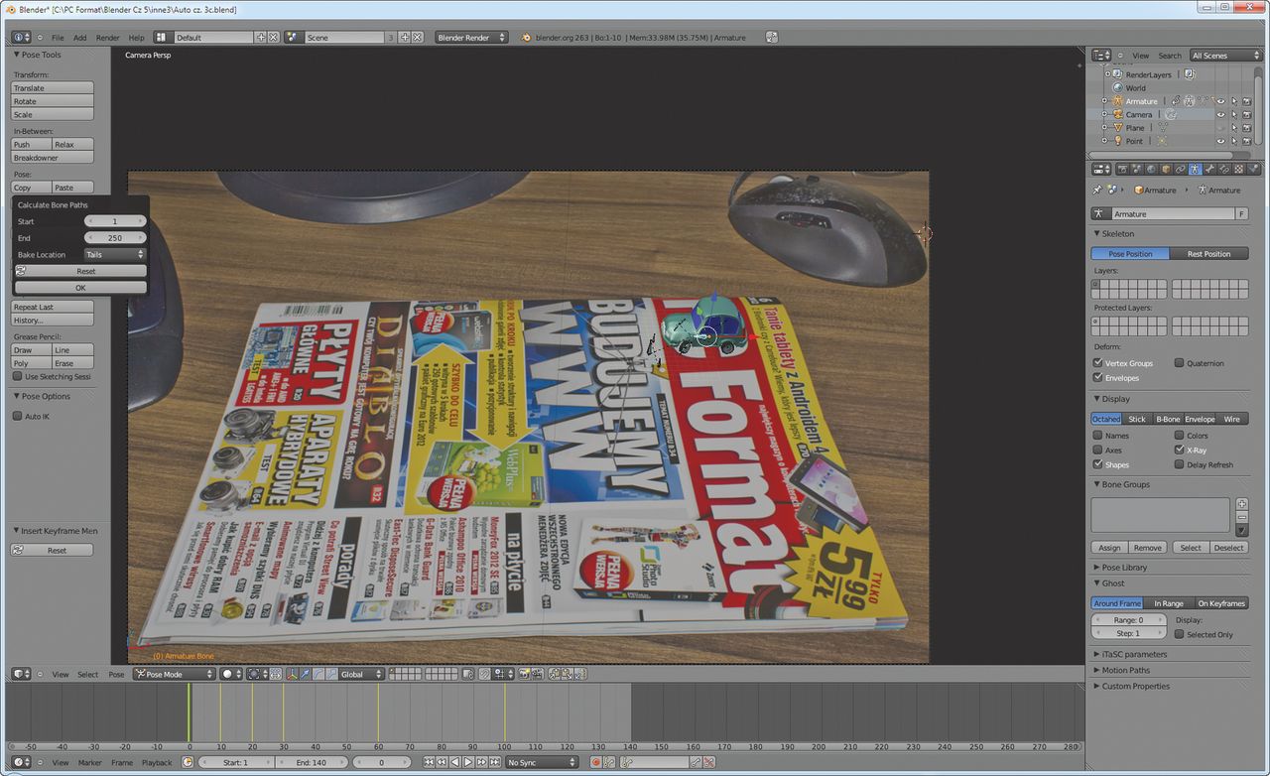Enable the Delay Refresh checkbox

pos(1179,464)
